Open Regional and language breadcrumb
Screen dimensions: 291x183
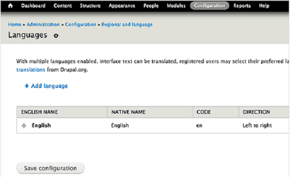click(127, 24)
